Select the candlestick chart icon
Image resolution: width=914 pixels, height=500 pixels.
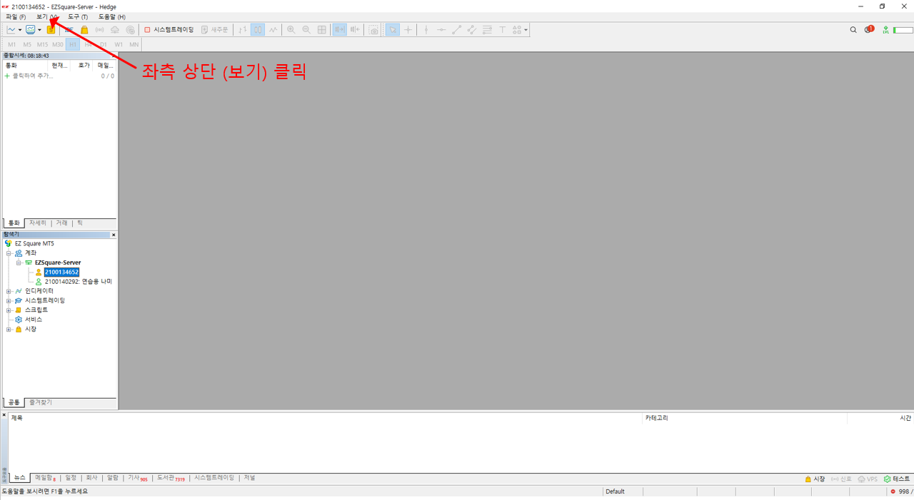click(258, 30)
